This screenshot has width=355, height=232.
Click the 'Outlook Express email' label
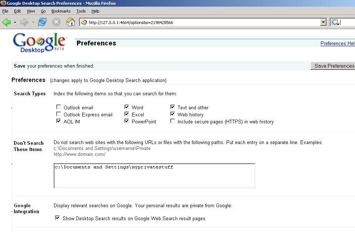pos(88,115)
